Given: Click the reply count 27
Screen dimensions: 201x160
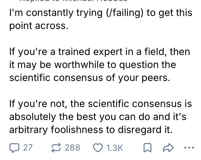Looking at the screenshot, I should [x=28, y=147].
